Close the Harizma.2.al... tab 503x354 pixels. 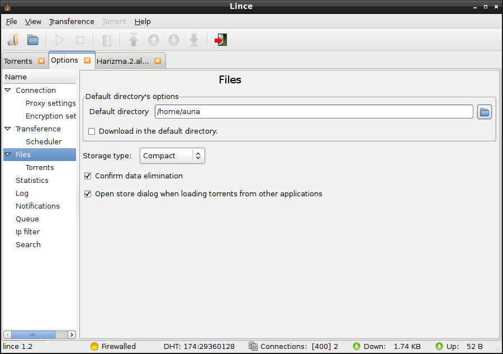tap(158, 61)
